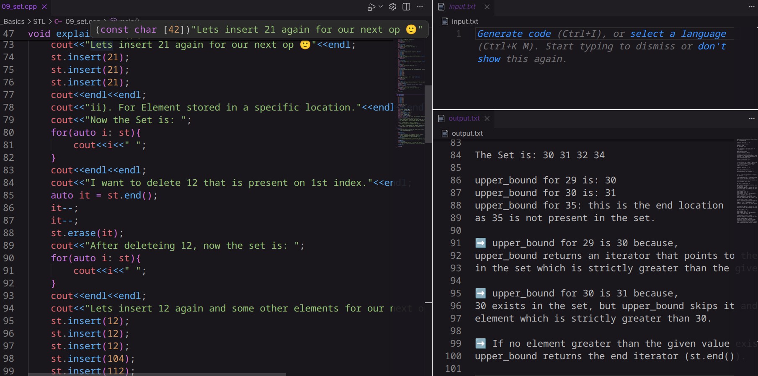Click the "don't show" link in input.txt
Viewport: 758px width, 376px height.
(x=601, y=52)
